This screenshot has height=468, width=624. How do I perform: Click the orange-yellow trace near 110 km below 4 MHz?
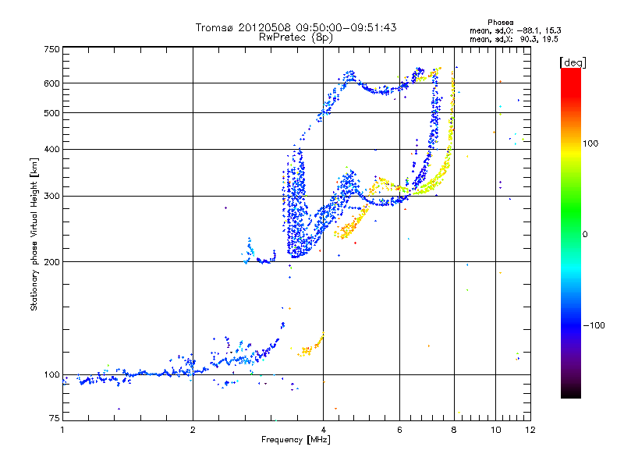[310, 346]
